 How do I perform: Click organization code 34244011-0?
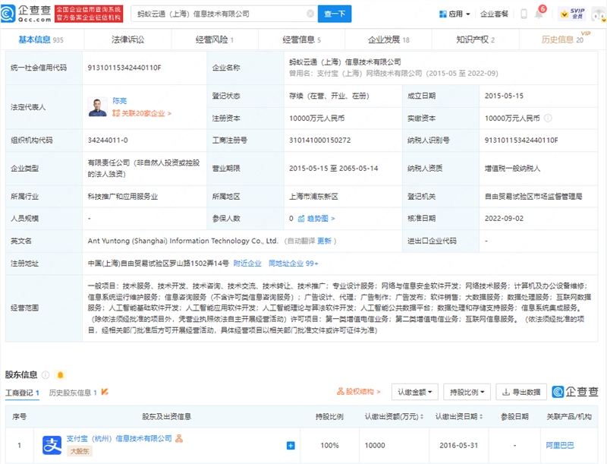[x=108, y=140]
